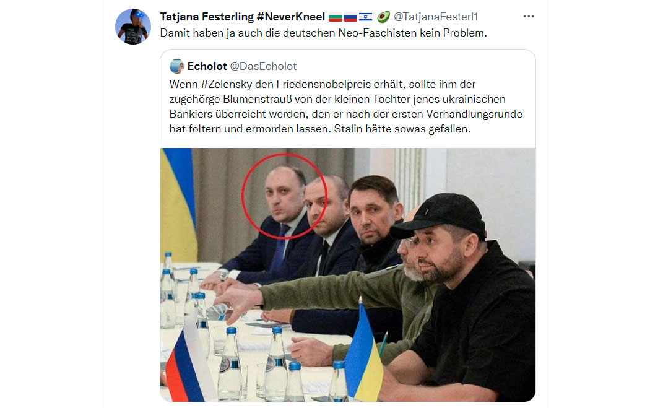The width and height of the screenshot is (650, 408).
Task: Open the Tatjana Festerling #NeverKneel display name
Action: pos(243,17)
